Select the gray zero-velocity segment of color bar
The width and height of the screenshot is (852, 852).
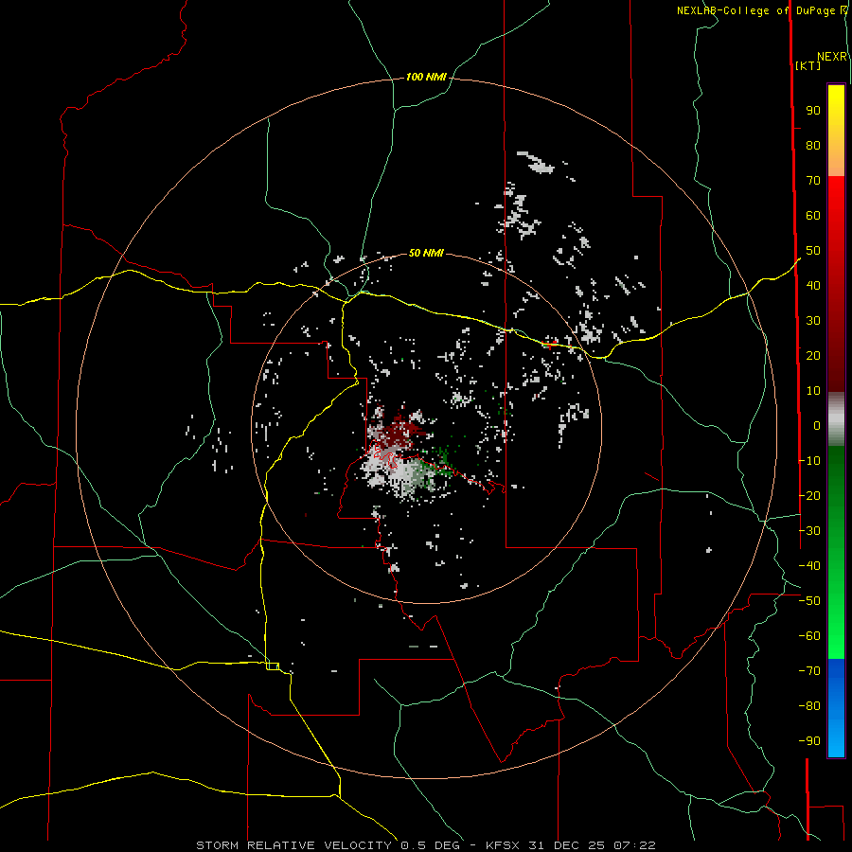pyautogui.click(x=836, y=419)
